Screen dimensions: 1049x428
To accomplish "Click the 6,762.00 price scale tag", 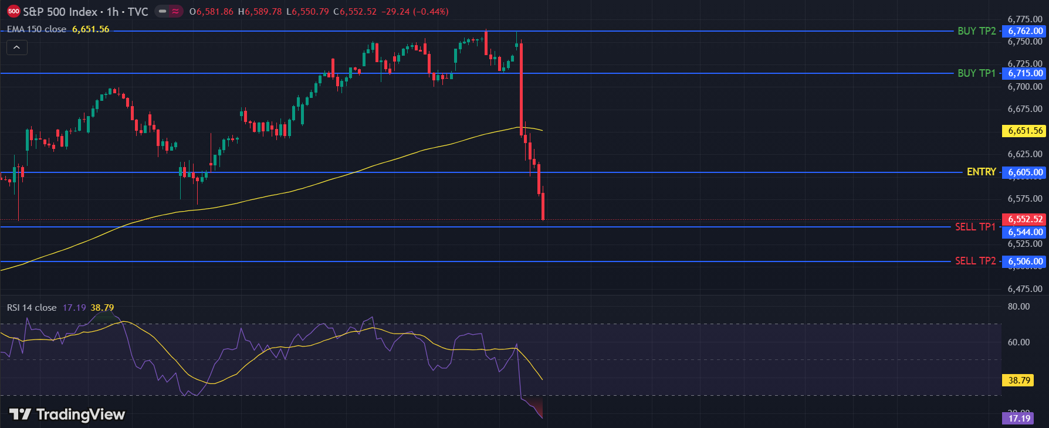I will click(x=1025, y=31).
